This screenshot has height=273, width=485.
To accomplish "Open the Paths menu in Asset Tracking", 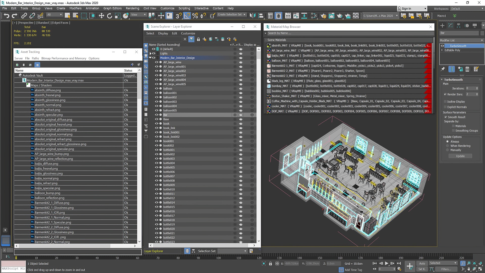I will tap(35, 58).
